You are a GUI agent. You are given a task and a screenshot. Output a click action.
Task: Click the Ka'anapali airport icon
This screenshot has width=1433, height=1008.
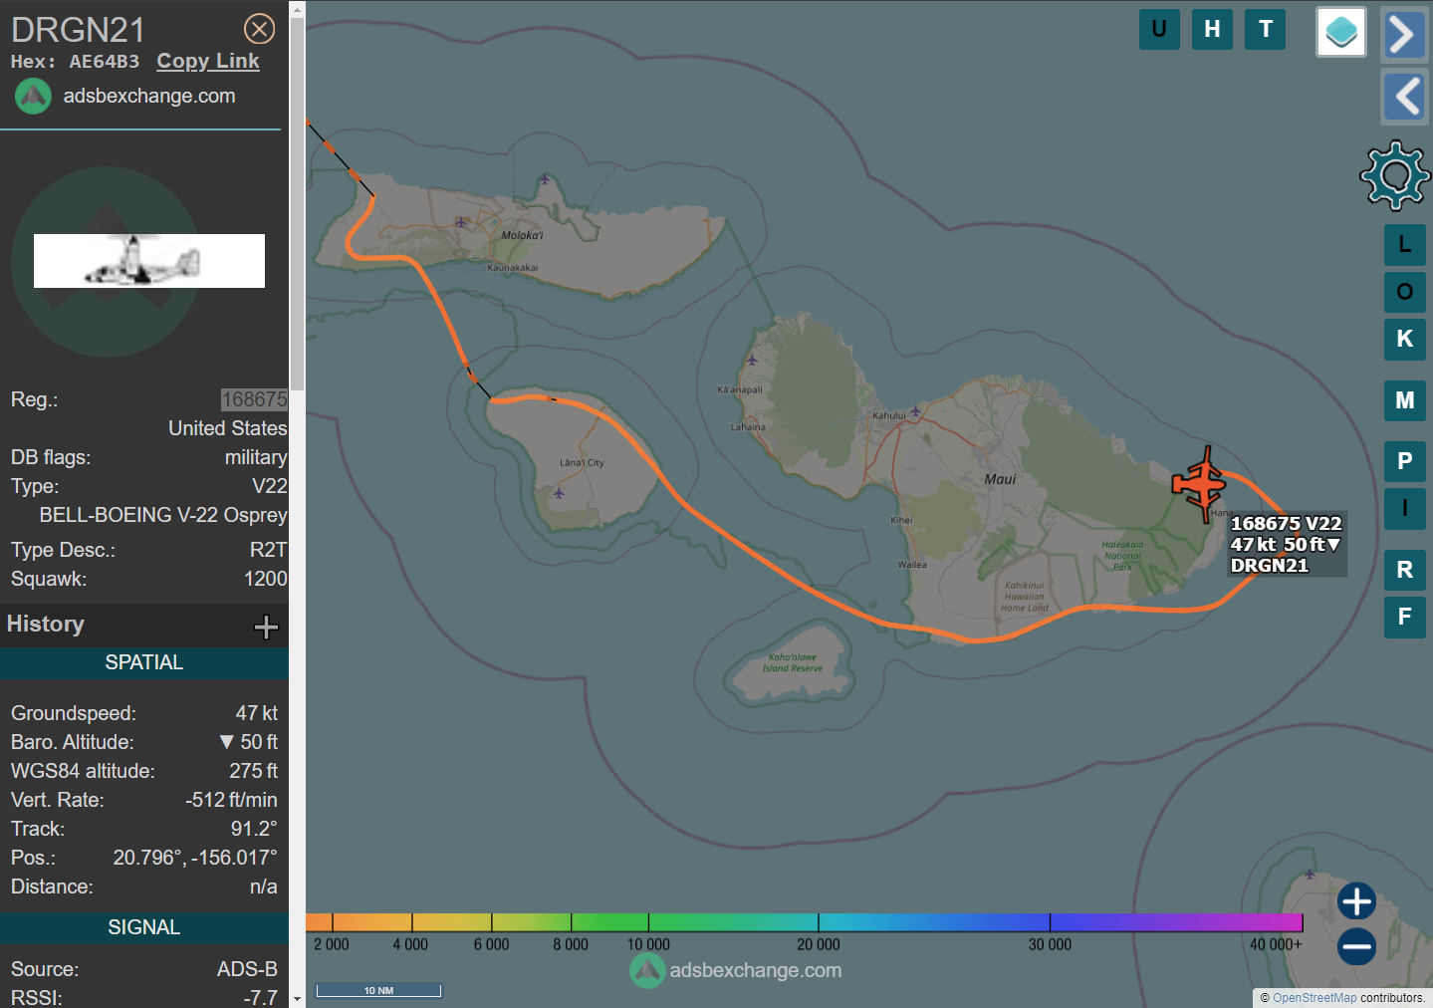pyautogui.click(x=752, y=360)
